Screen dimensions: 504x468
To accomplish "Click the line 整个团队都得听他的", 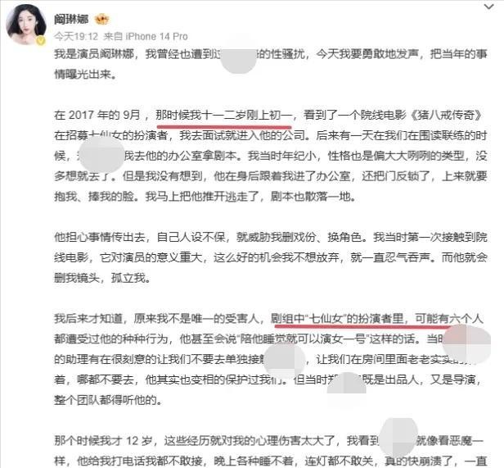I will click(x=108, y=400).
